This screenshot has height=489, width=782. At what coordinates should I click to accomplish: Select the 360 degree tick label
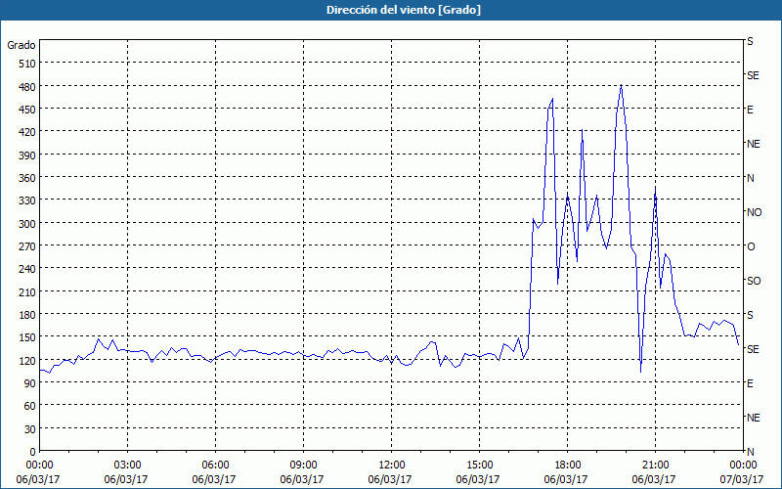tap(27, 178)
